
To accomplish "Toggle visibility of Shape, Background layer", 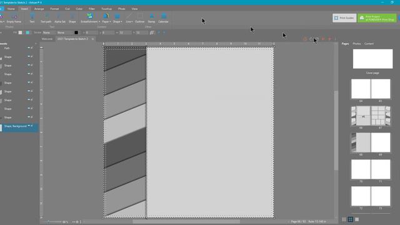I will [x=29, y=126].
